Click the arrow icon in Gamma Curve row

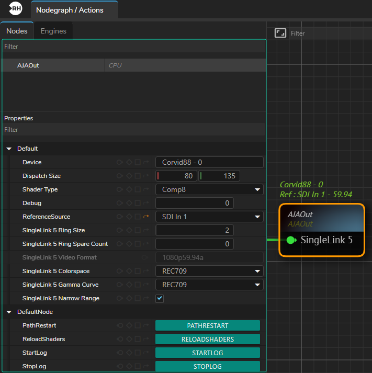tap(146, 285)
